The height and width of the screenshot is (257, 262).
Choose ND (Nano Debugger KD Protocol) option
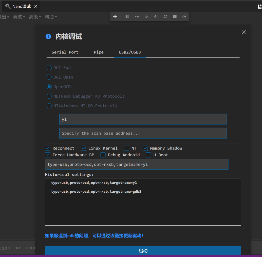click(49, 96)
